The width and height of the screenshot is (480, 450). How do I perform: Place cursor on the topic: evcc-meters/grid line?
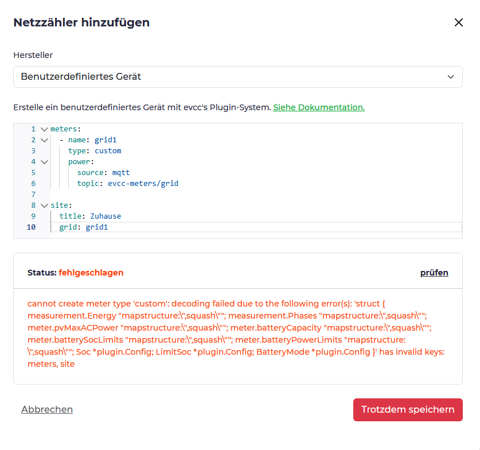point(128,184)
